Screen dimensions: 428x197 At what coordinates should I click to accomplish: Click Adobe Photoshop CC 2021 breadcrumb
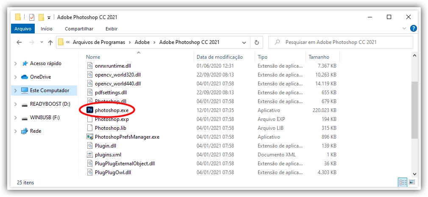coord(189,42)
